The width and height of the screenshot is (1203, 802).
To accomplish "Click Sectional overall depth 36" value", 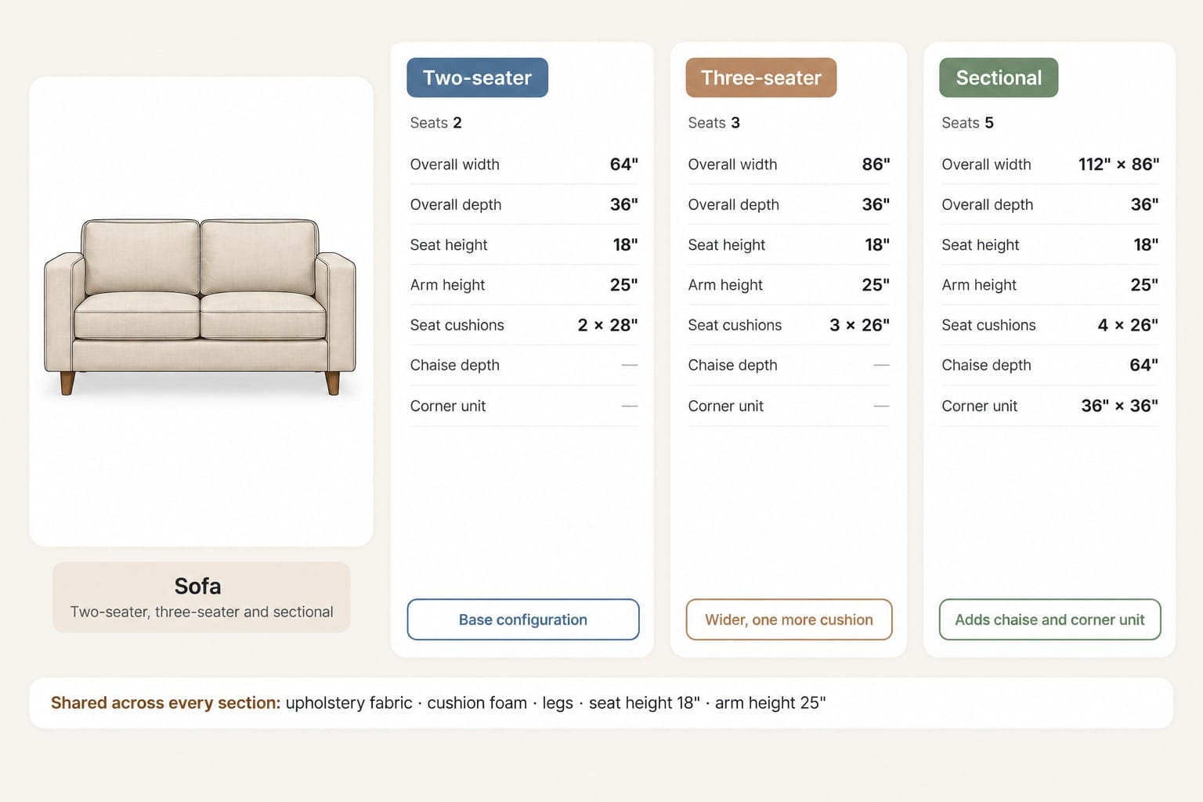I will pos(1144,204).
